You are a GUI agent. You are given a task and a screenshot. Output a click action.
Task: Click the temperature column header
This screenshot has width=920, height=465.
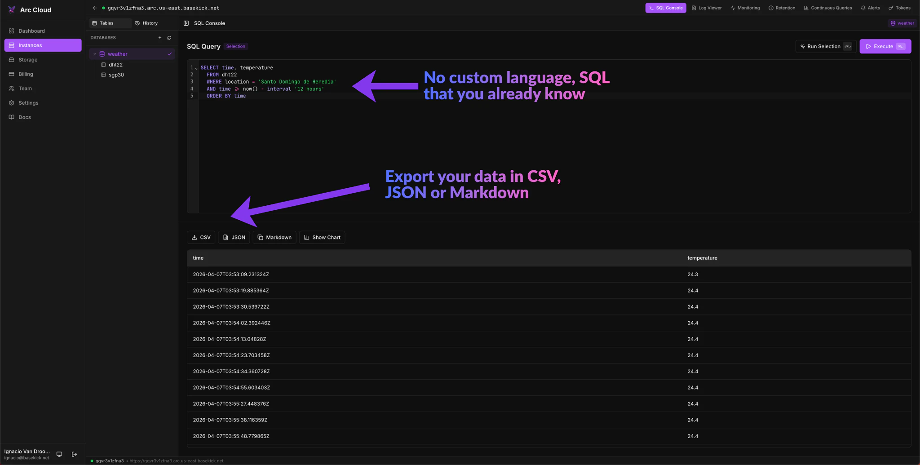pyautogui.click(x=702, y=258)
